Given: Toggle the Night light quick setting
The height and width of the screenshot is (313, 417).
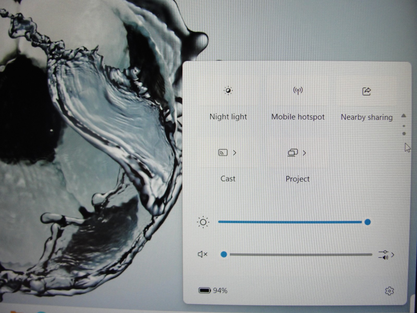Looking at the screenshot, I should pyautogui.click(x=228, y=91).
